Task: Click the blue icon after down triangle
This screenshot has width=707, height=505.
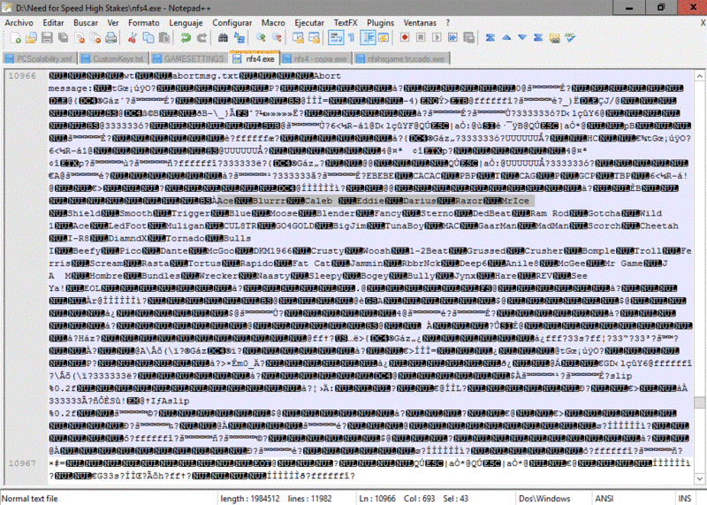Action: (x=538, y=38)
